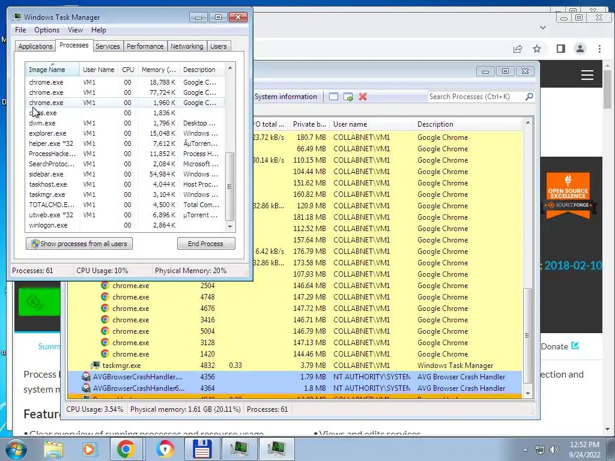Sort Task Manager list by Image Name
615x461 pixels.
pos(53,70)
